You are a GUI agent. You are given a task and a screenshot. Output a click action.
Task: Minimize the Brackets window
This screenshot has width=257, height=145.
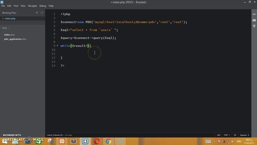[x=245, y=2]
